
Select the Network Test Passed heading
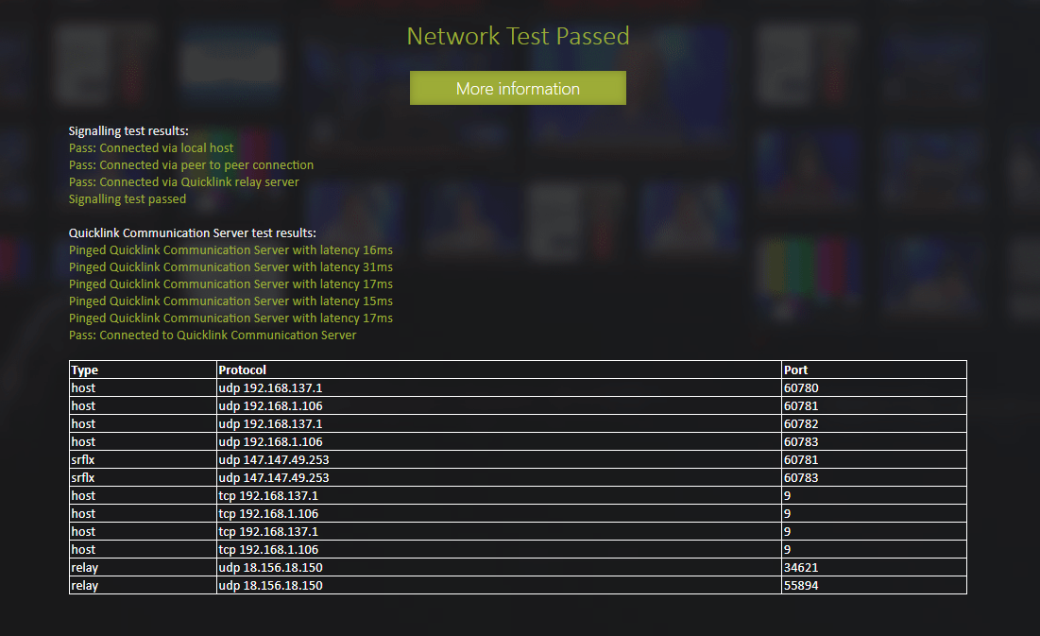pyautogui.click(x=518, y=36)
